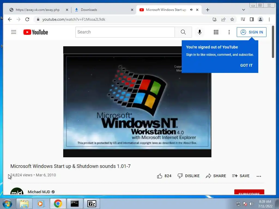Open Windows Explorer from taskbar
This screenshot has height=209, width=279.
tap(24, 204)
